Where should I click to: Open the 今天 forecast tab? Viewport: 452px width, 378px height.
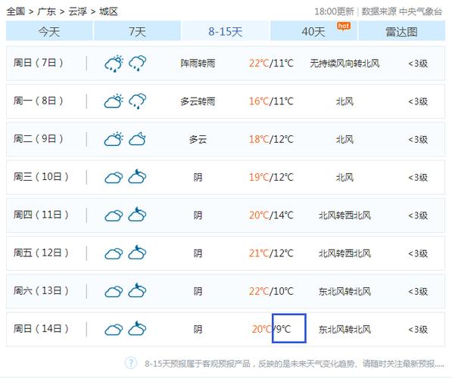pos(49,31)
